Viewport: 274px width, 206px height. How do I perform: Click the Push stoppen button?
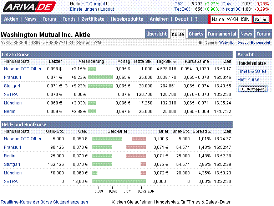pos(253,89)
